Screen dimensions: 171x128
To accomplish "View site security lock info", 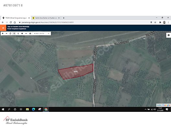I will pyautogui.click(x=20, y=22).
